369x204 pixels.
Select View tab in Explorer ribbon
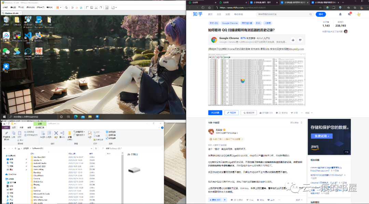click(x=29, y=127)
